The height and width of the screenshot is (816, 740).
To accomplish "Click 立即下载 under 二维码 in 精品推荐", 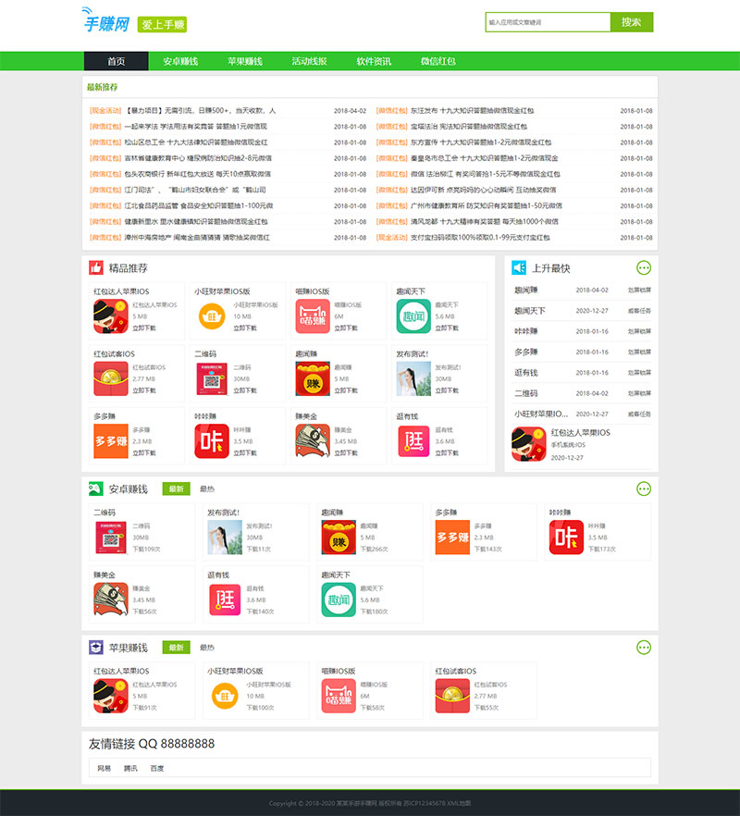I will point(245,390).
